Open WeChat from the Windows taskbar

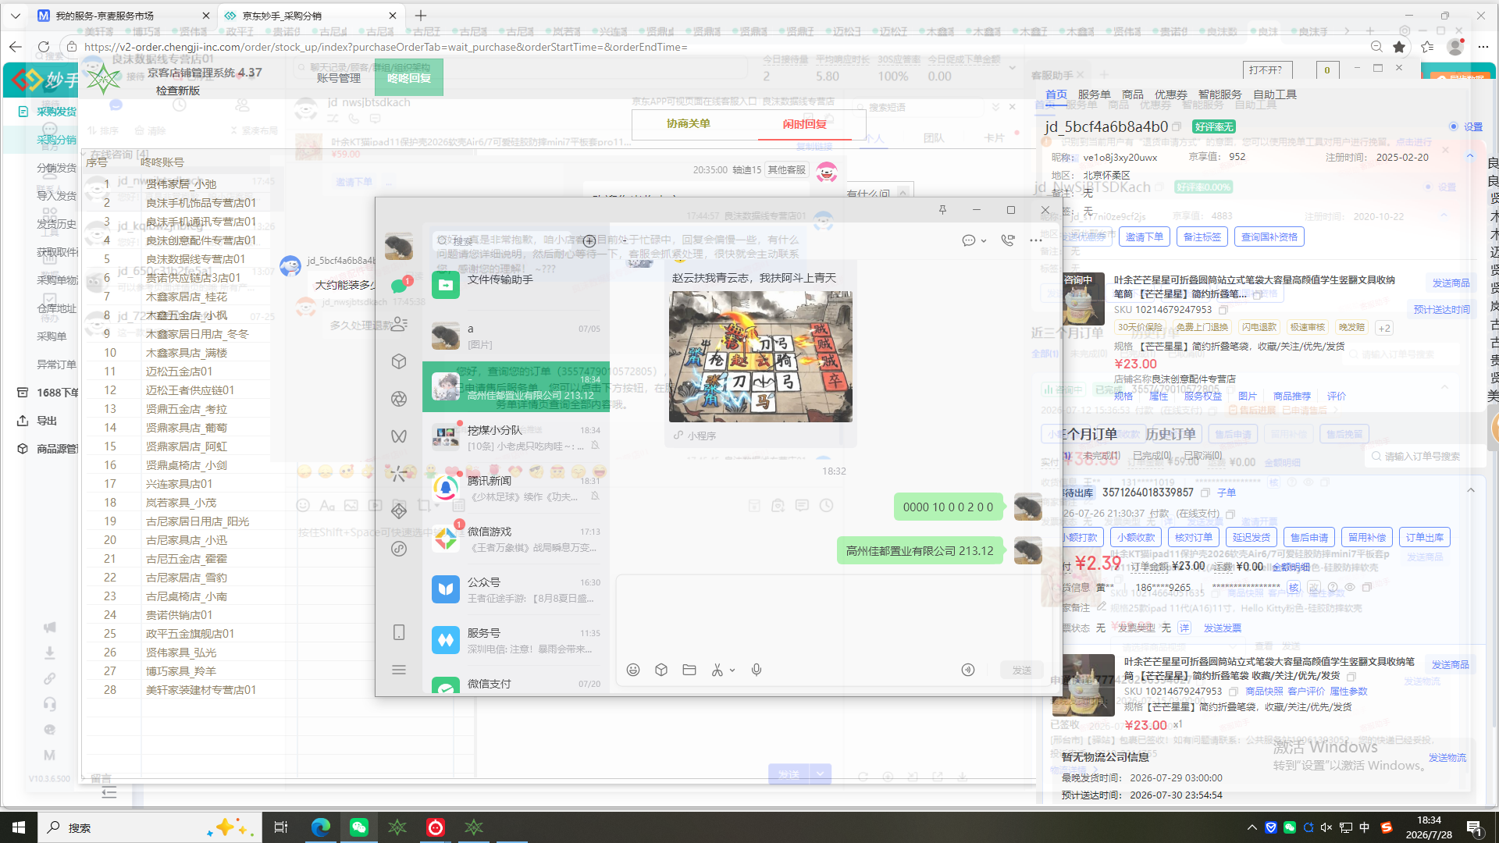(x=359, y=827)
